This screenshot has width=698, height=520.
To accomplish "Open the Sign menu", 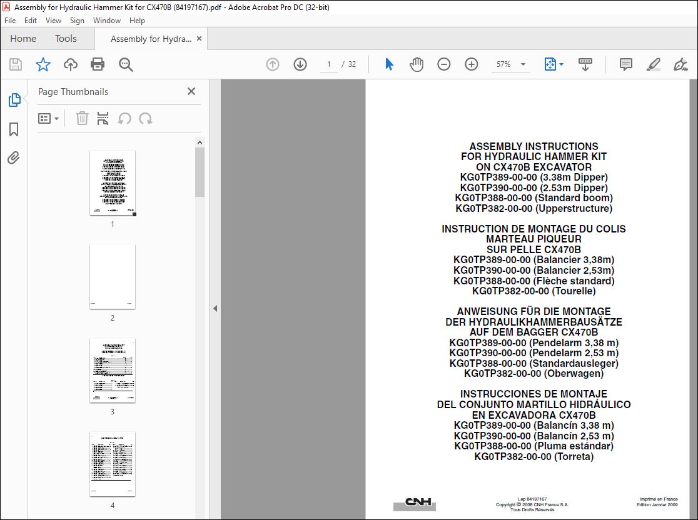I will click(x=77, y=21).
